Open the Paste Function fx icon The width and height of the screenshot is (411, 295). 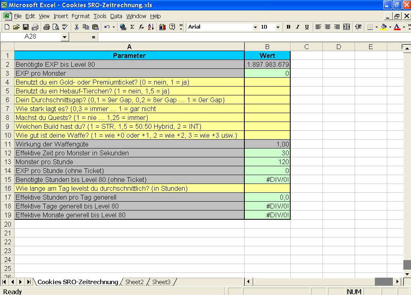141,27
